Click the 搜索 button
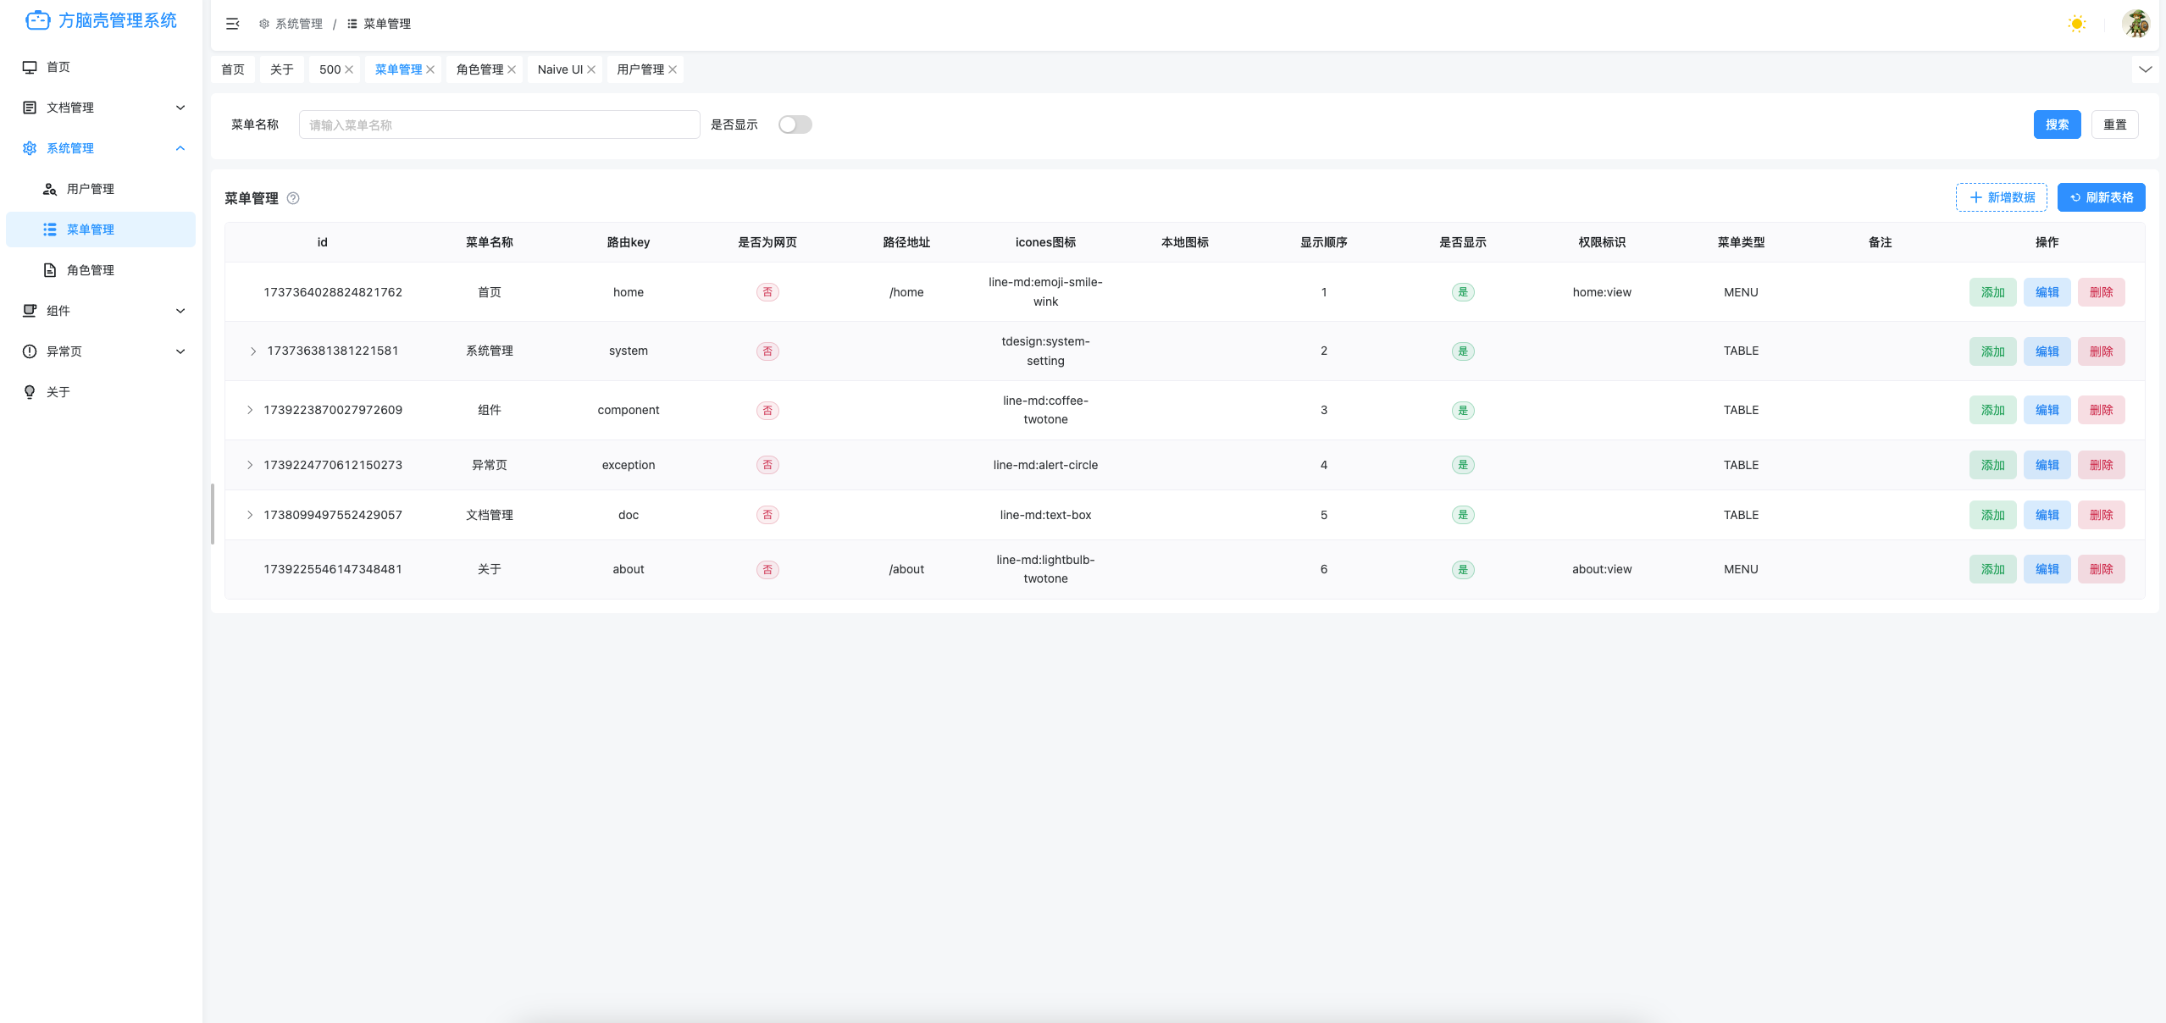Viewport: 2166px width, 1023px height. click(2057, 124)
